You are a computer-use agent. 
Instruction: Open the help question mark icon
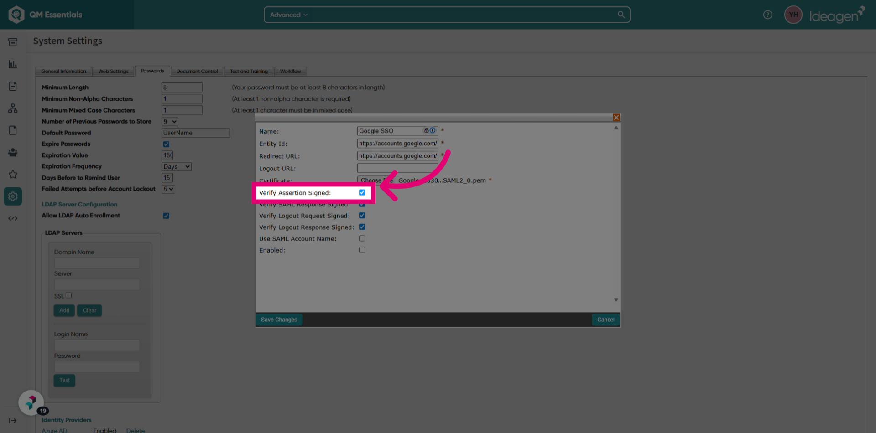pyautogui.click(x=768, y=15)
